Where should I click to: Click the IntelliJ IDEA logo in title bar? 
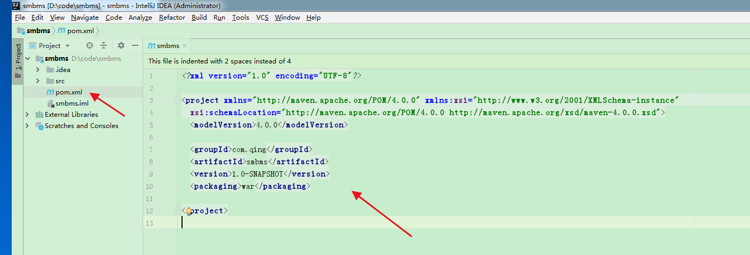click(x=17, y=6)
